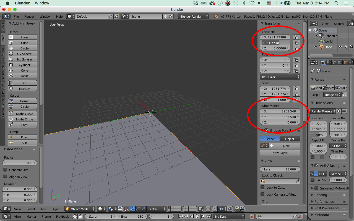Toggle the 3D manipulator widget icon
354x221 pixels.
coord(127,209)
